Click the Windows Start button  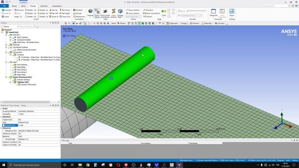pos(4,165)
